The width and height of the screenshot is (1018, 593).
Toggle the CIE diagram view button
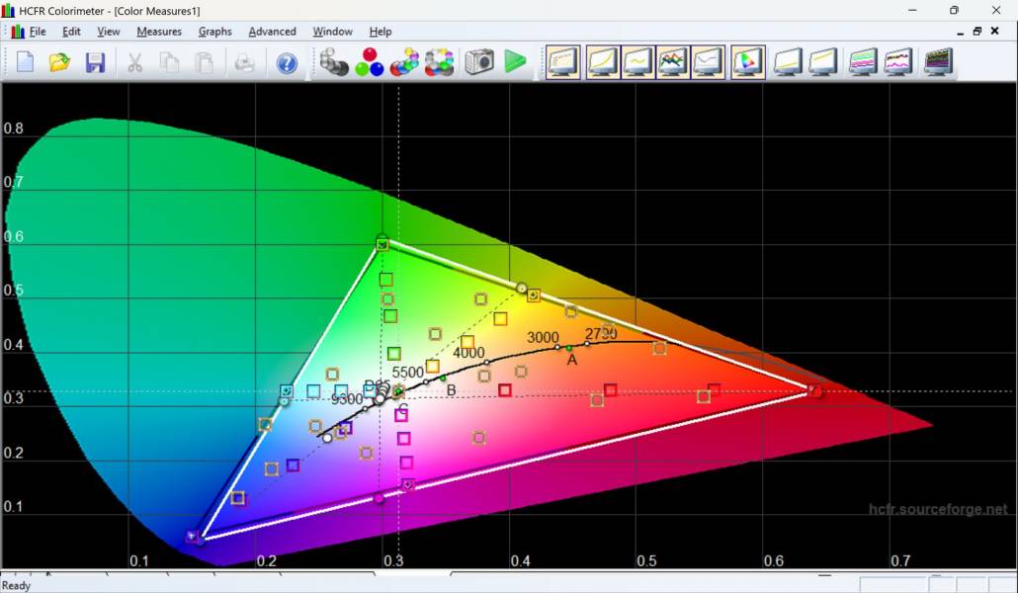pos(747,63)
